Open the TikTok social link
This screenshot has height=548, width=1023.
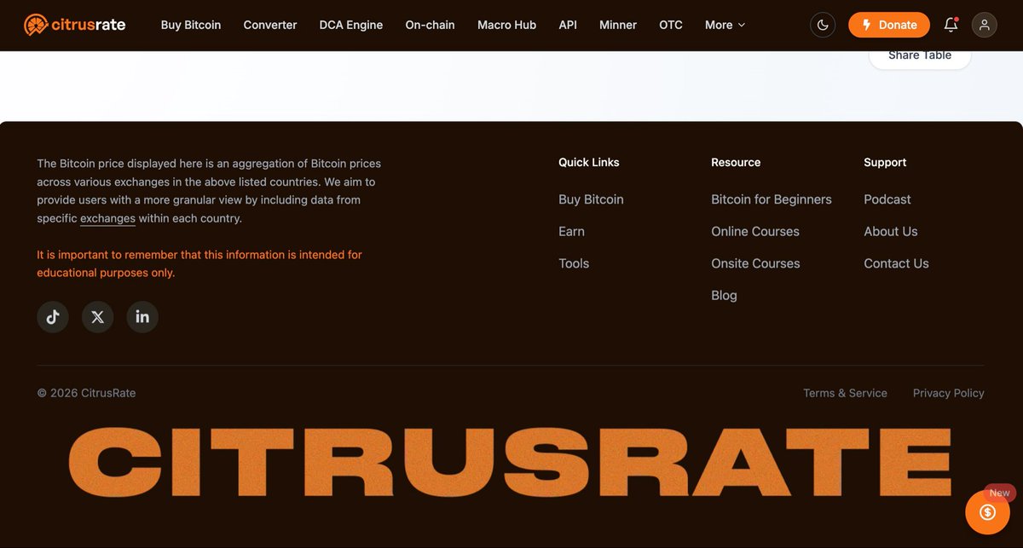click(53, 317)
